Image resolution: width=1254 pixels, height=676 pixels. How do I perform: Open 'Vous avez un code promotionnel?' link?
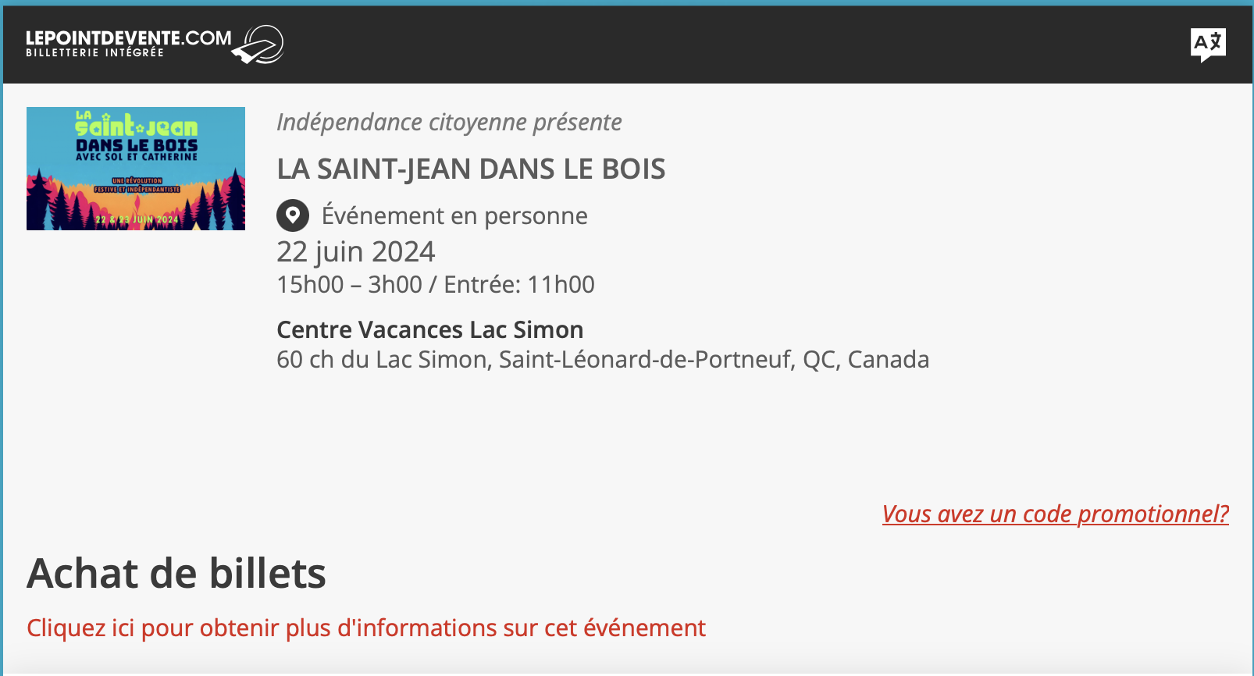click(x=1055, y=514)
